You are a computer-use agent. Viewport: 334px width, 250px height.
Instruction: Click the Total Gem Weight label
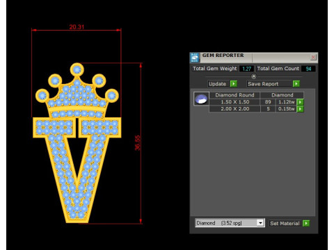pyautogui.click(x=215, y=69)
